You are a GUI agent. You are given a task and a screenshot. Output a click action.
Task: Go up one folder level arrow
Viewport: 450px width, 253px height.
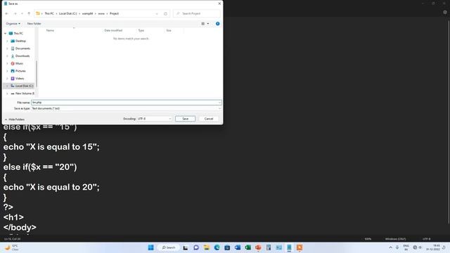pos(29,13)
